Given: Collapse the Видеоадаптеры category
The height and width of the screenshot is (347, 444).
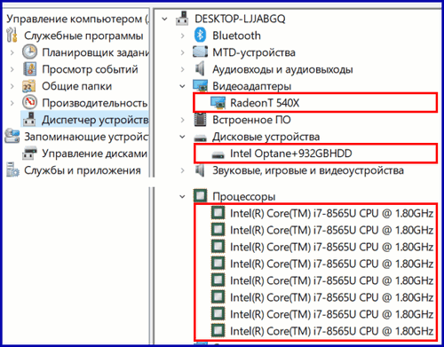Looking at the screenshot, I should (182, 86).
